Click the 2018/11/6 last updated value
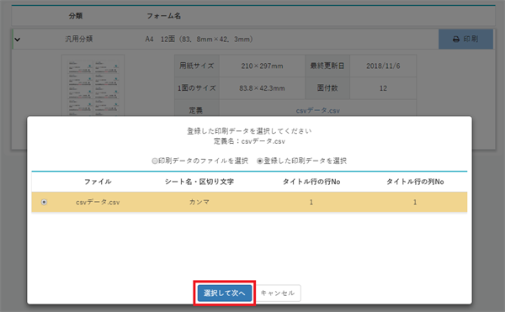 click(383, 66)
